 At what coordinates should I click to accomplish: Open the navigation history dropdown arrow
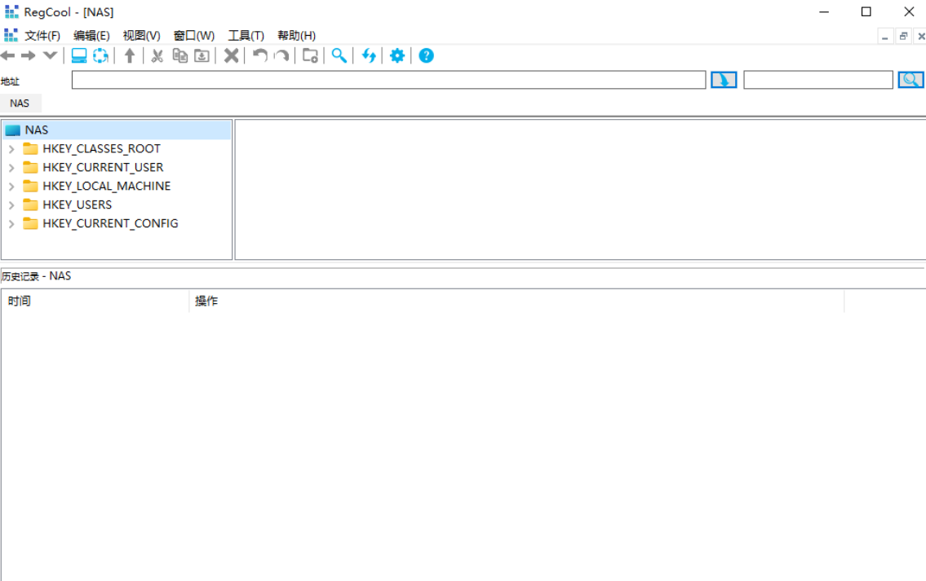(x=50, y=55)
